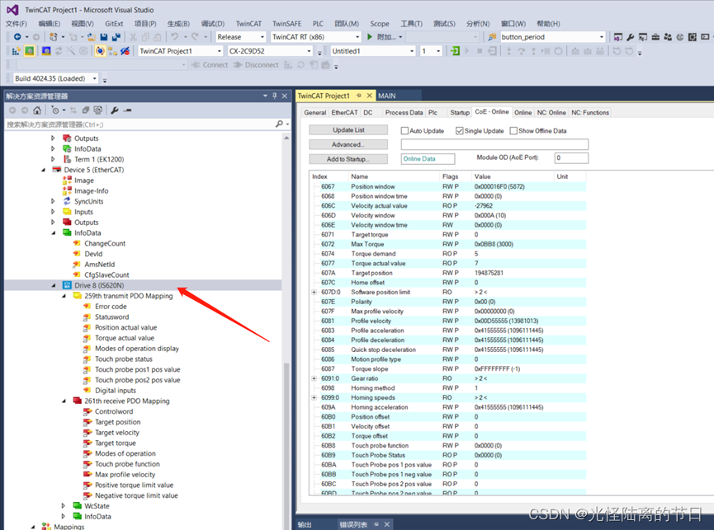Select the EtherCAT tab

[x=344, y=112]
